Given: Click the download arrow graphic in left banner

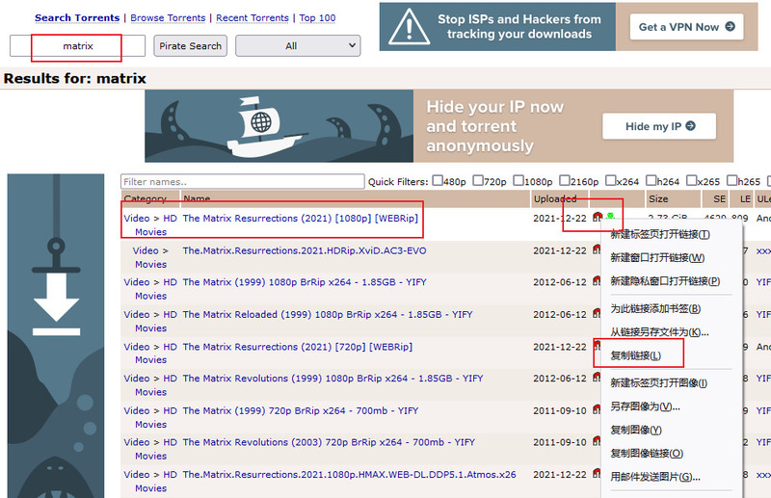Looking at the screenshot, I should click(x=56, y=303).
